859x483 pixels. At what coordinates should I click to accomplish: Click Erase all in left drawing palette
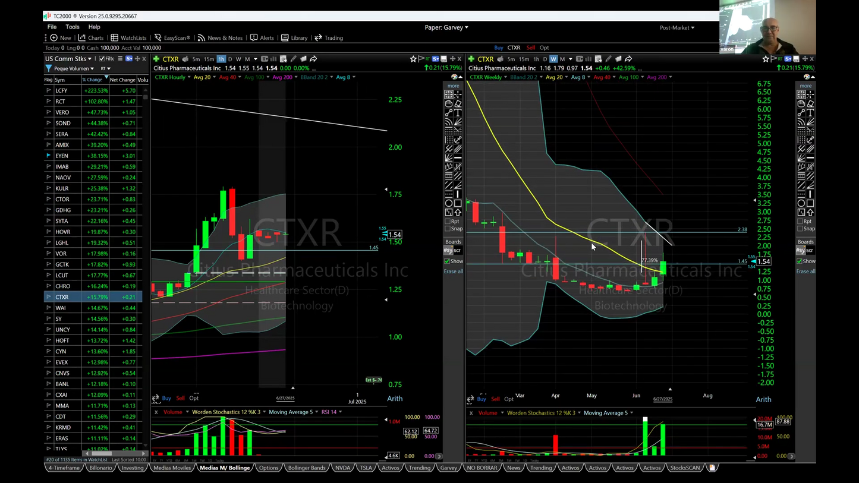click(453, 272)
